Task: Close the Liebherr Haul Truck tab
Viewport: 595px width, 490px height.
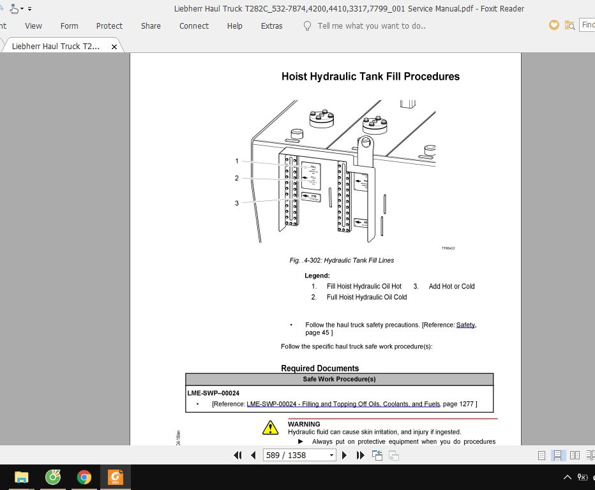Action: [115, 46]
